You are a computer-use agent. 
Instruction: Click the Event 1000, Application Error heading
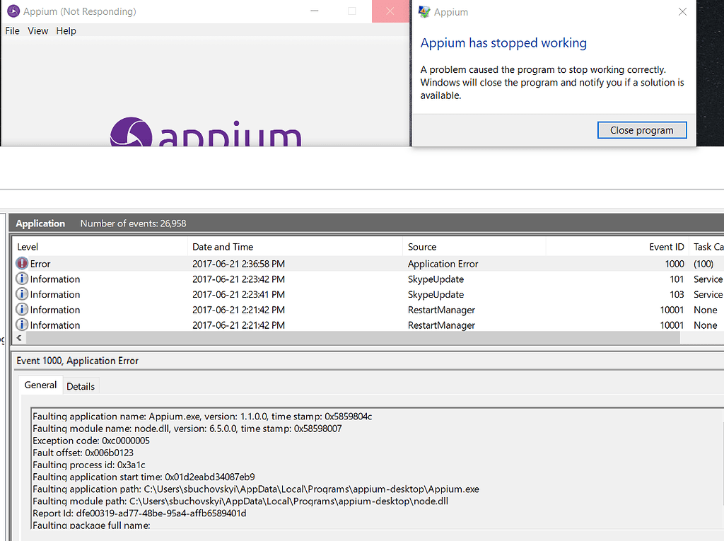pyautogui.click(x=78, y=361)
